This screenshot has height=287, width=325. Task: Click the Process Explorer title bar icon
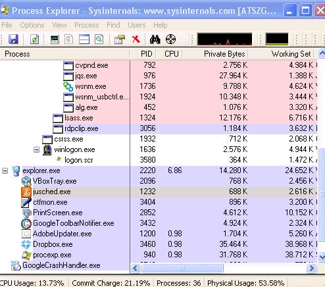tap(5, 11)
